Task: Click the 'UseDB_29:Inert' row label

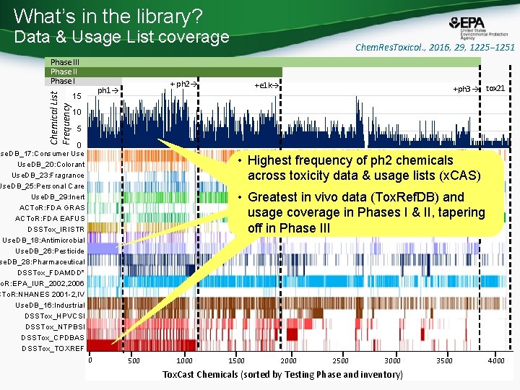Action: coord(58,197)
